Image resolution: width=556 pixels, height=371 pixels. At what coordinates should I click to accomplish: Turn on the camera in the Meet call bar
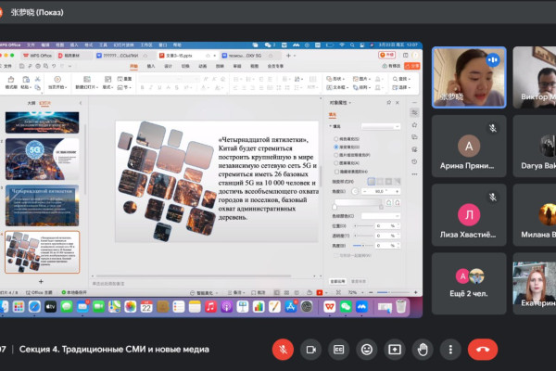310,349
